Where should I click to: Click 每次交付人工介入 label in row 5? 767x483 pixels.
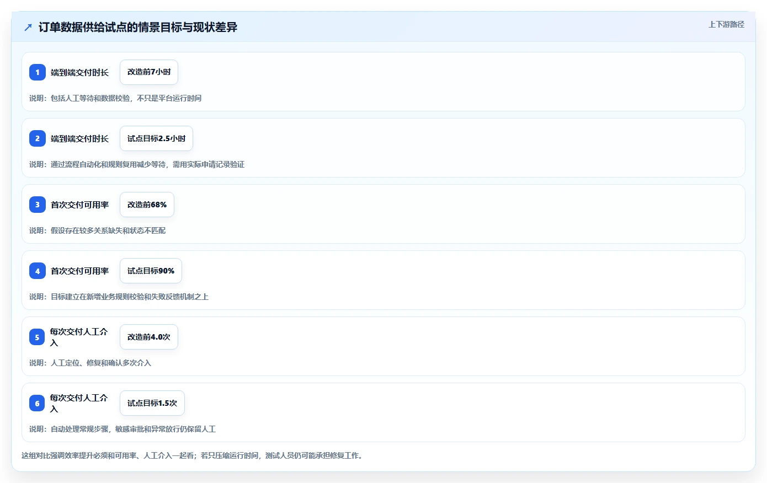click(x=79, y=337)
